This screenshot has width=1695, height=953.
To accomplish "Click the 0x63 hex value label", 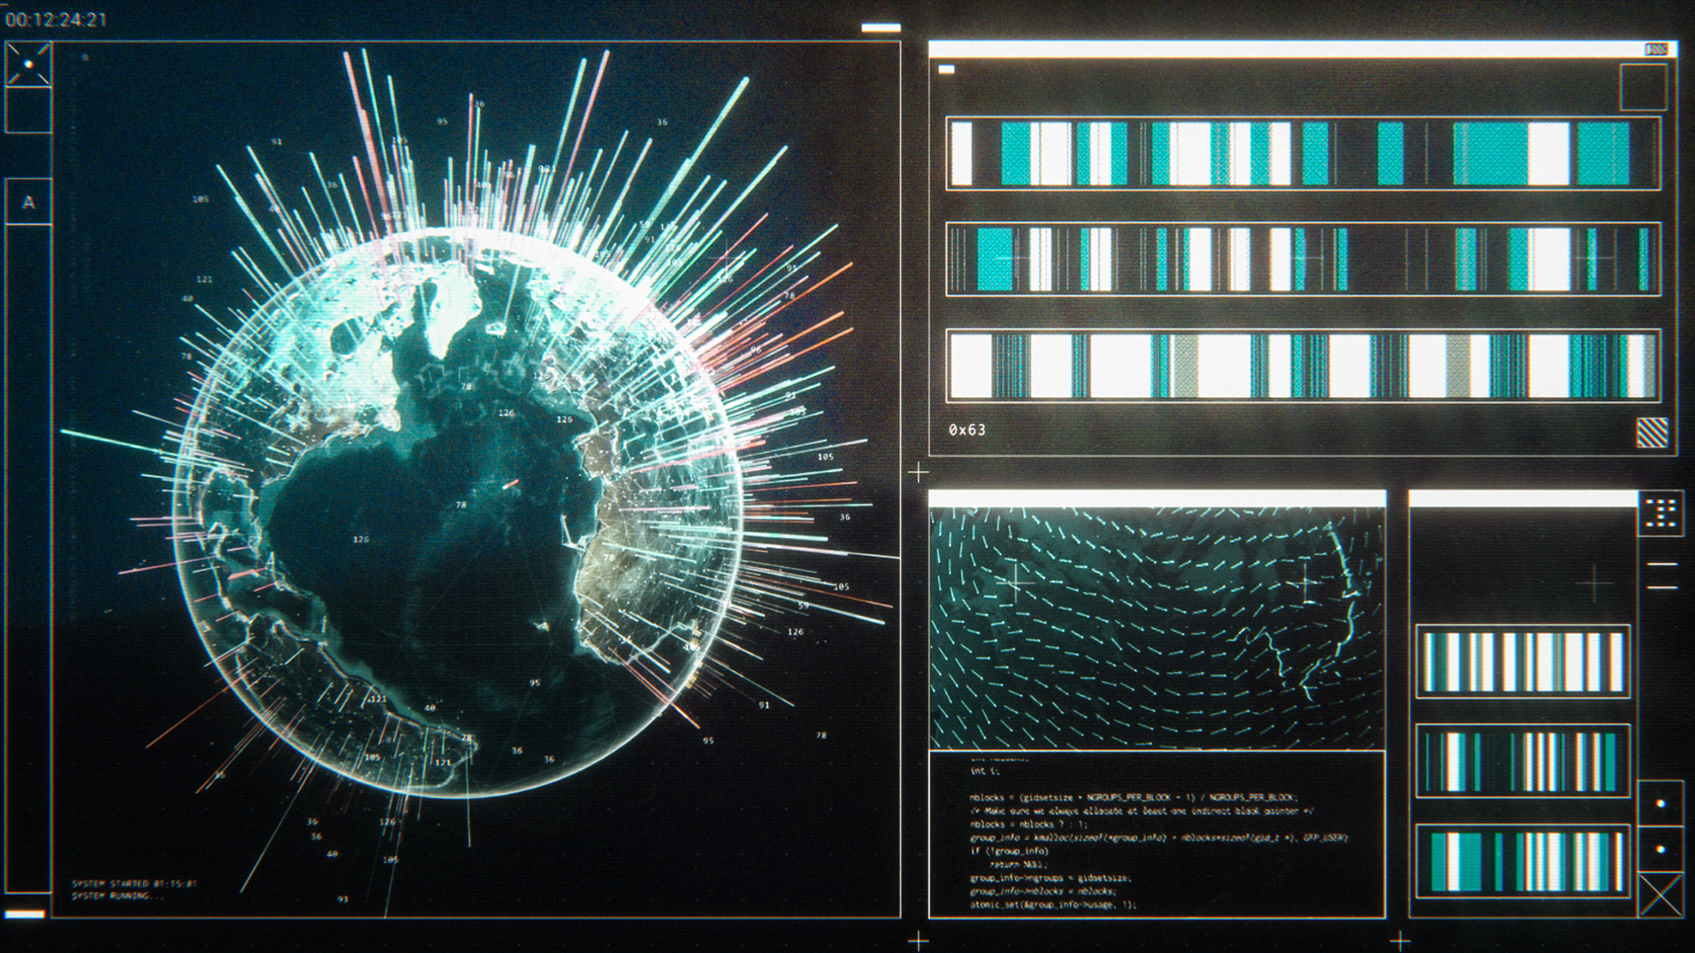I will coord(967,430).
